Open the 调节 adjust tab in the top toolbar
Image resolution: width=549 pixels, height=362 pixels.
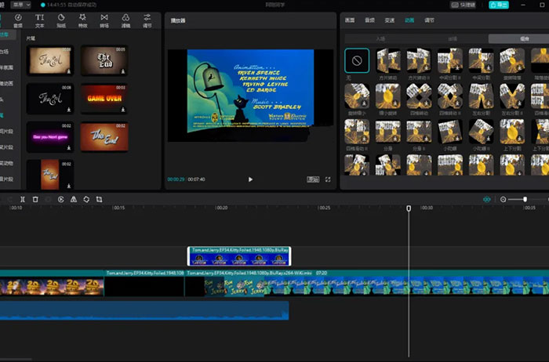[x=147, y=20]
